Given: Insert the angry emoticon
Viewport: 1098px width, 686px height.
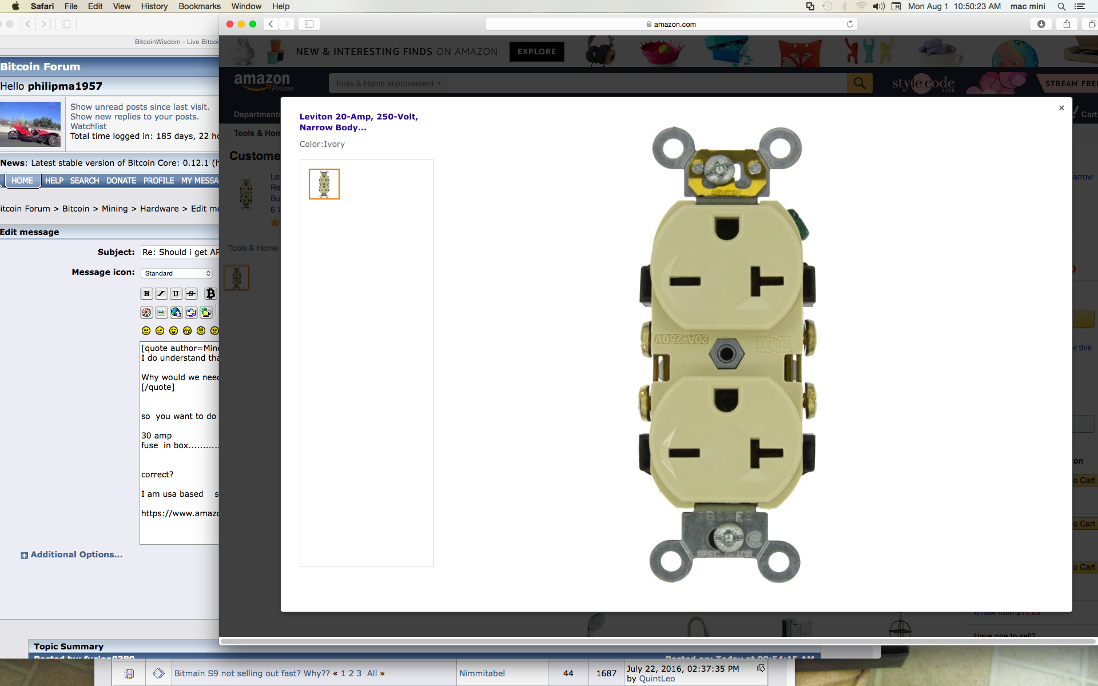Looking at the screenshot, I should click(x=201, y=331).
